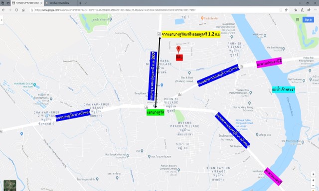The image size is (319, 191).
Task: Open tab preview chevron dropdown
Action: click(x=86, y=3)
